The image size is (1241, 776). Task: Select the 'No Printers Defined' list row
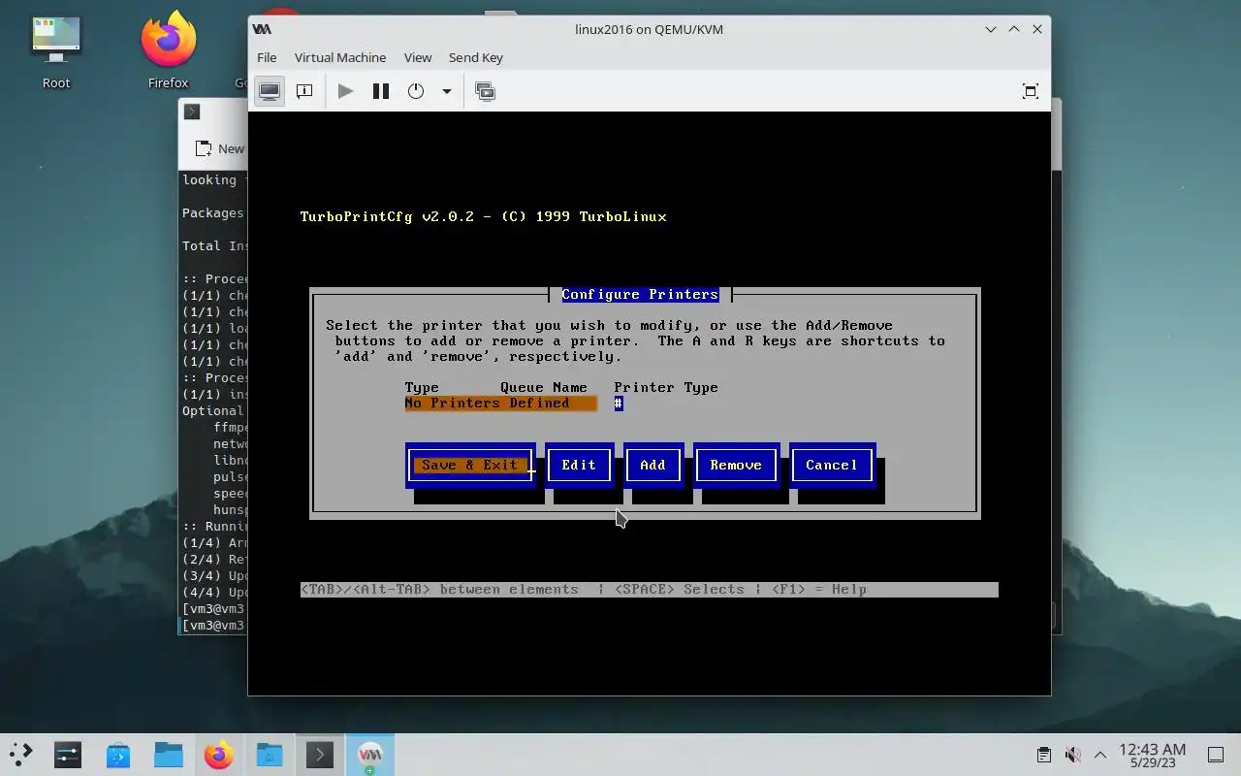pos(500,403)
